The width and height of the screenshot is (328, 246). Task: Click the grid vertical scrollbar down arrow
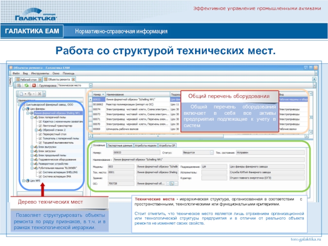[311, 132]
